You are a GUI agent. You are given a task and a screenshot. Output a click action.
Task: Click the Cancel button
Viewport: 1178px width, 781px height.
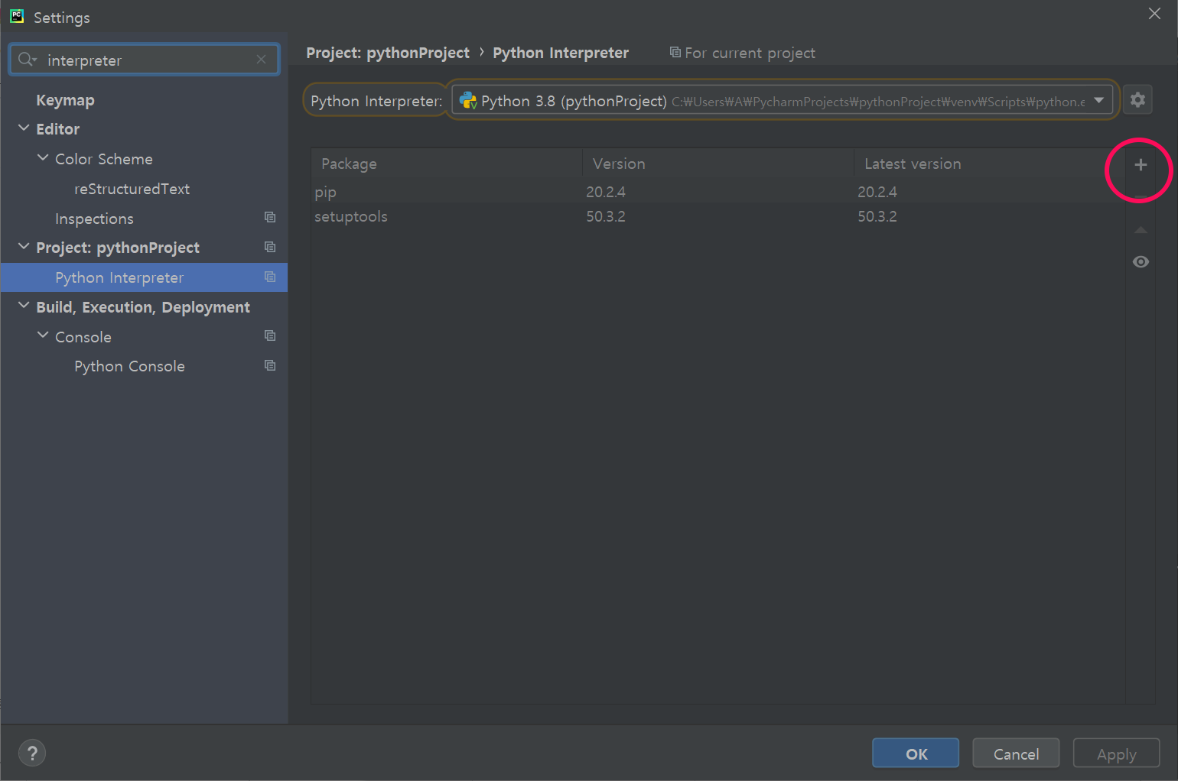(1016, 753)
